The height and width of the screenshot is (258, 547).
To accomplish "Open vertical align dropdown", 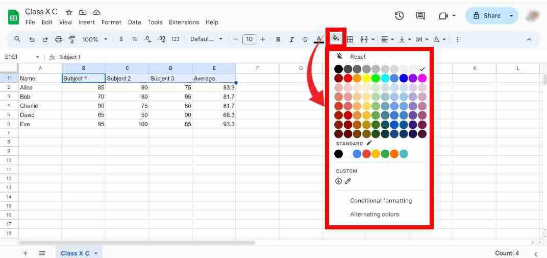I will click(405, 39).
